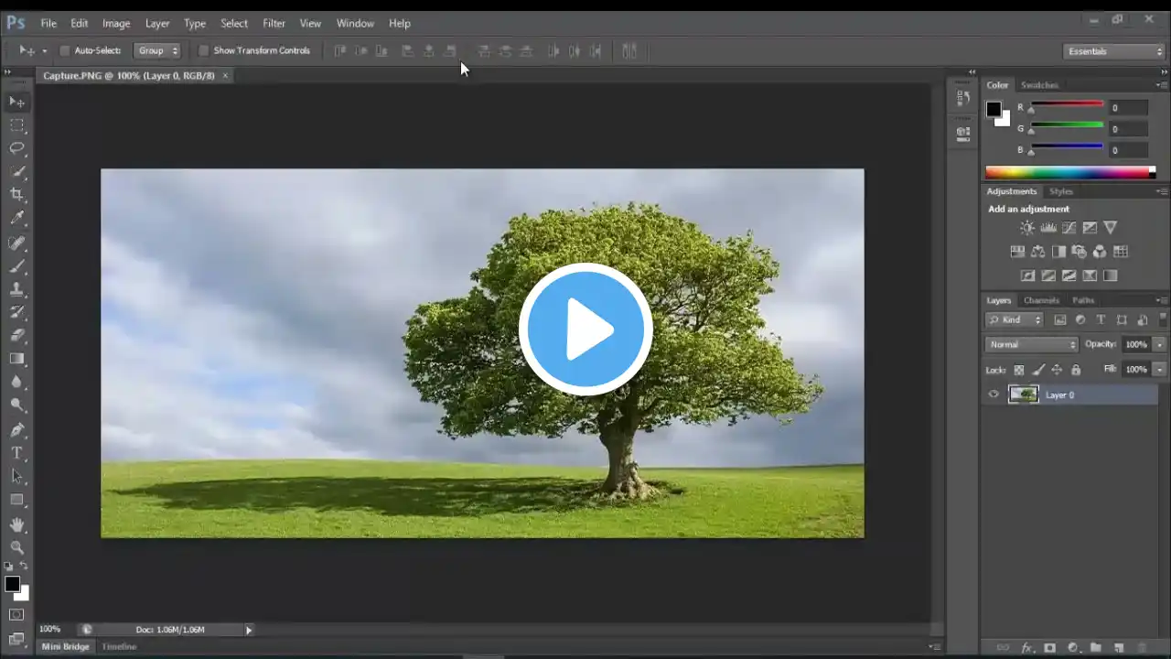The image size is (1171, 659).
Task: Open the Normal blend mode dropdown
Action: pyautogui.click(x=1032, y=344)
